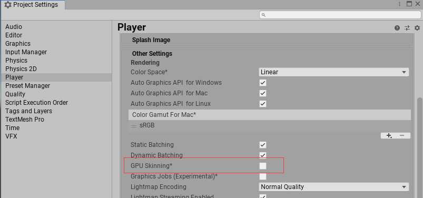Screen dimensions: 423x198
Task: Open Script Execution Order category
Action: [36, 103]
